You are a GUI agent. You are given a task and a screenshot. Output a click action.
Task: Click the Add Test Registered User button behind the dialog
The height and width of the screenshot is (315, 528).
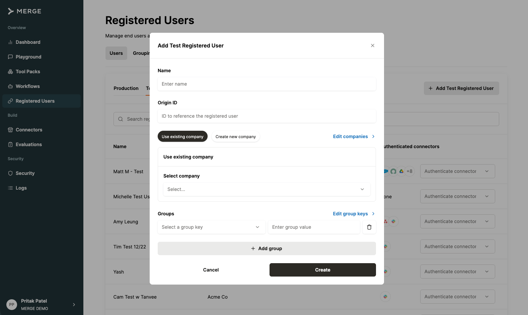(461, 88)
